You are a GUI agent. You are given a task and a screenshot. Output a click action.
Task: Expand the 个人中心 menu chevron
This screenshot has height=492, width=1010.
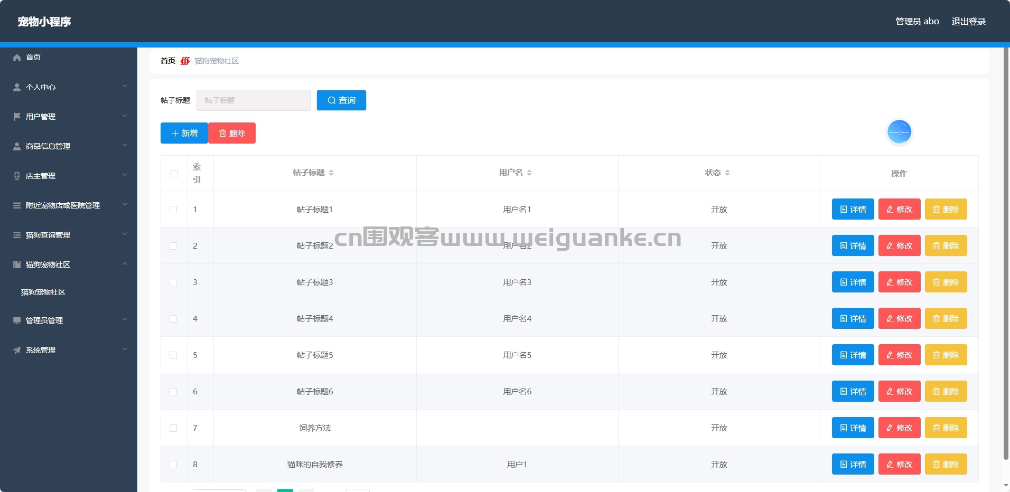coord(125,86)
